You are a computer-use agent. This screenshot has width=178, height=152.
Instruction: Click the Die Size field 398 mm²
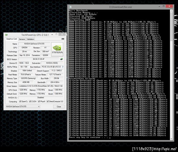[45, 51]
